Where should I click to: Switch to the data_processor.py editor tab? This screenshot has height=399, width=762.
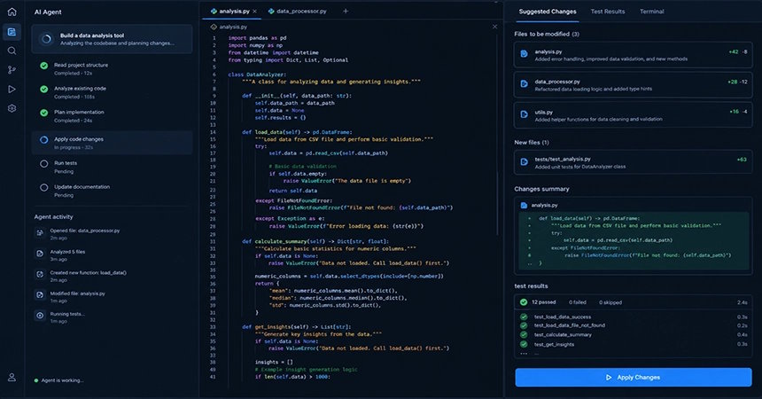pyautogui.click(x=298, y=12)
